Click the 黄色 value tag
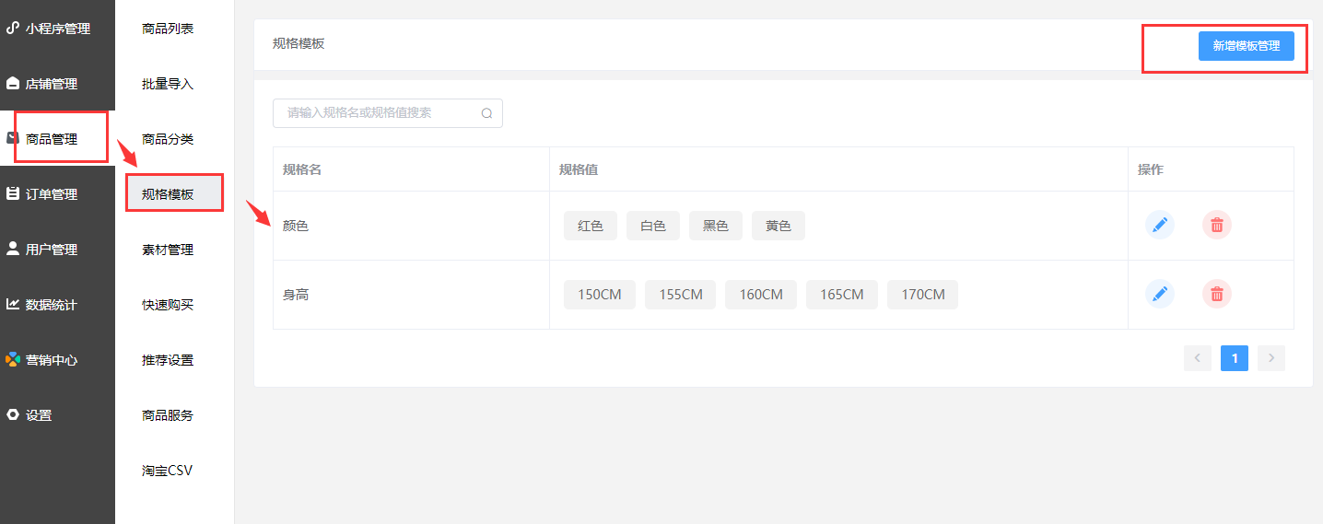Image resolution: width=1323 pixels, height=524 pixels. point(779,226)
